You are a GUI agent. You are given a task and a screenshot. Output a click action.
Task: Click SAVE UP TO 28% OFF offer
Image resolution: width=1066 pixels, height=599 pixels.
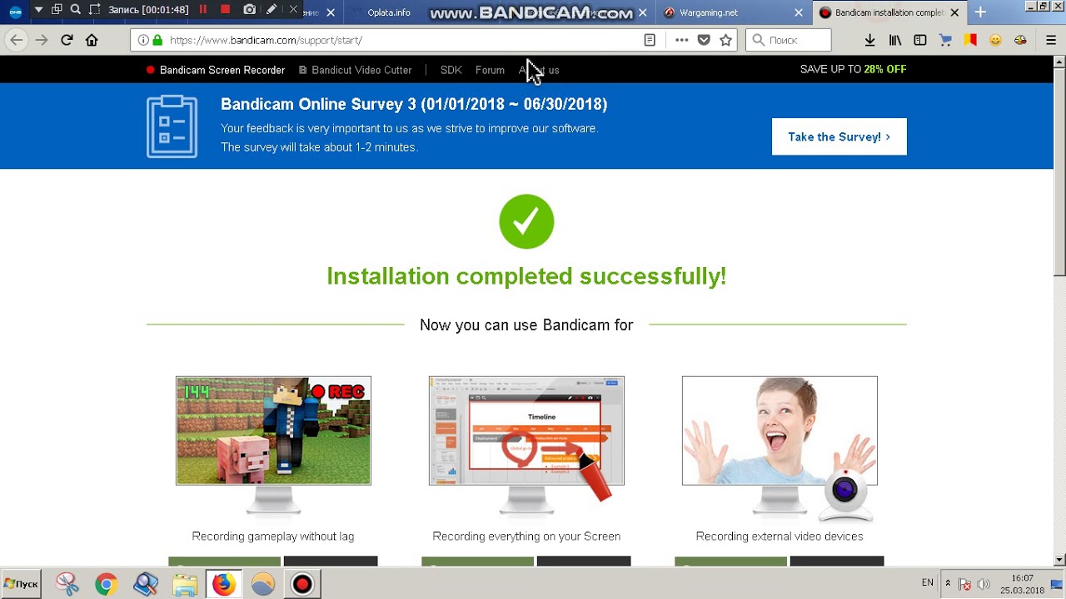pyautogui.click(x=853, y=69)
